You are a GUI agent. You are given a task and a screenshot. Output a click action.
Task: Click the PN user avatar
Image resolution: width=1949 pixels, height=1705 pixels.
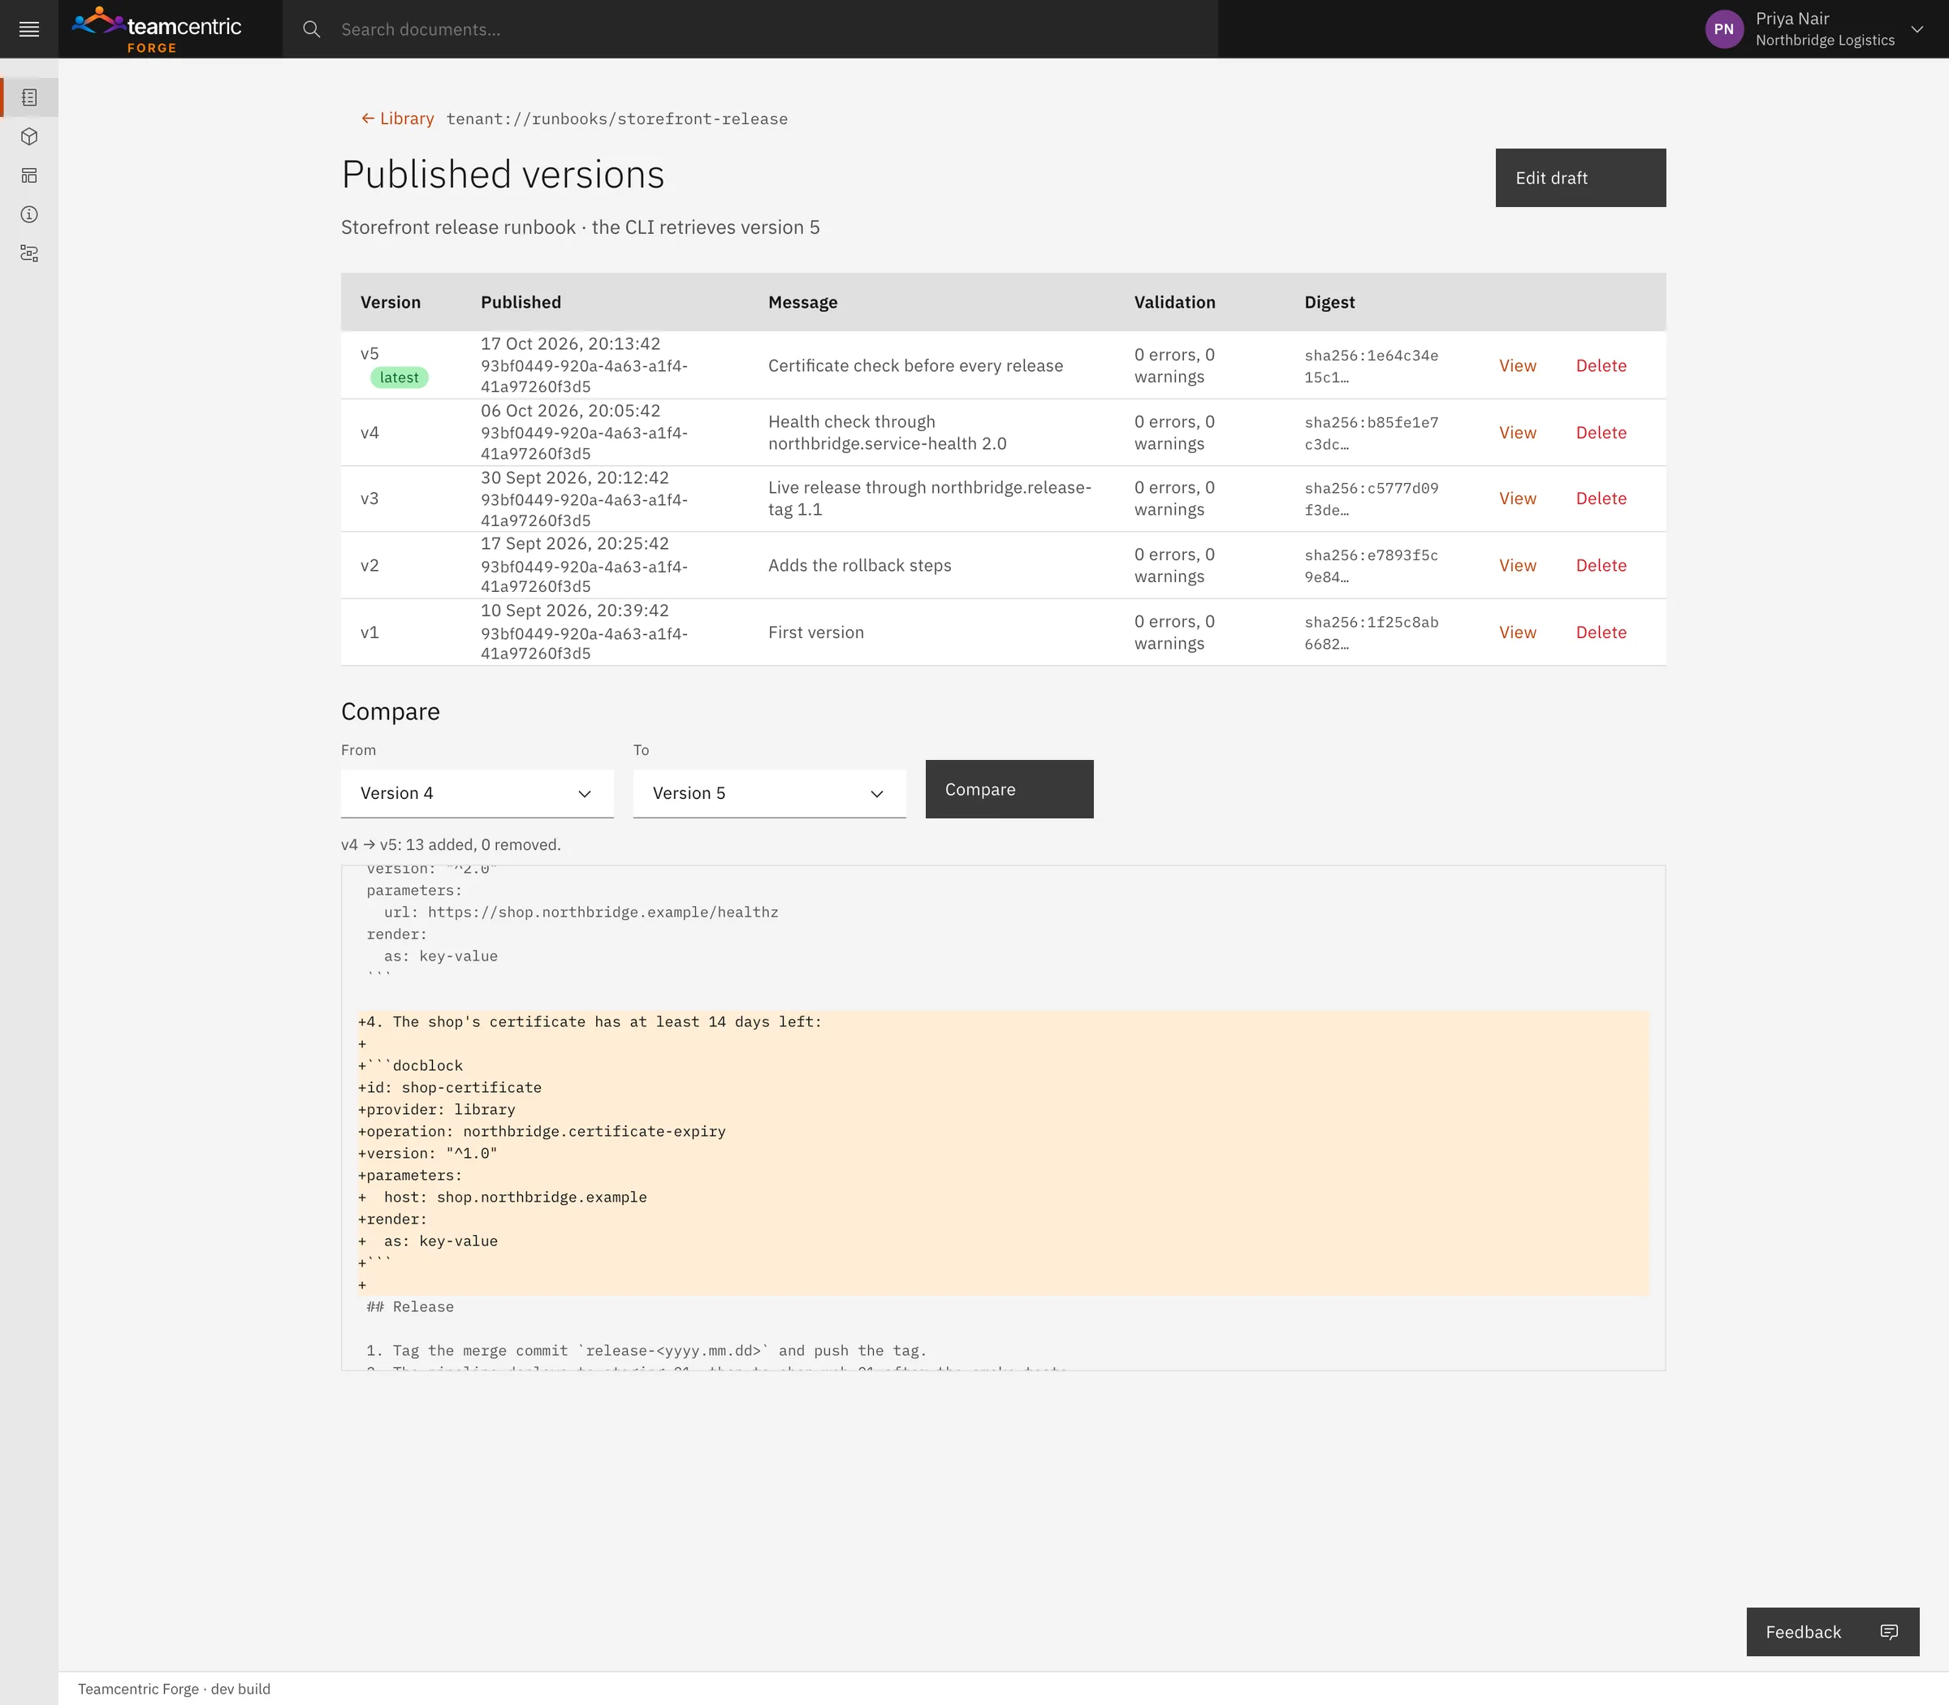(1723, 29)
